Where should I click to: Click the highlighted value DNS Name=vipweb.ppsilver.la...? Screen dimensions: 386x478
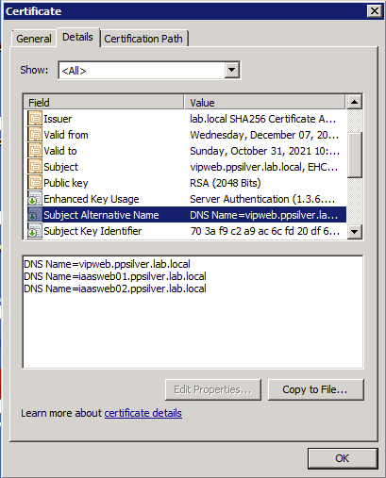click(x=264, y=215)
